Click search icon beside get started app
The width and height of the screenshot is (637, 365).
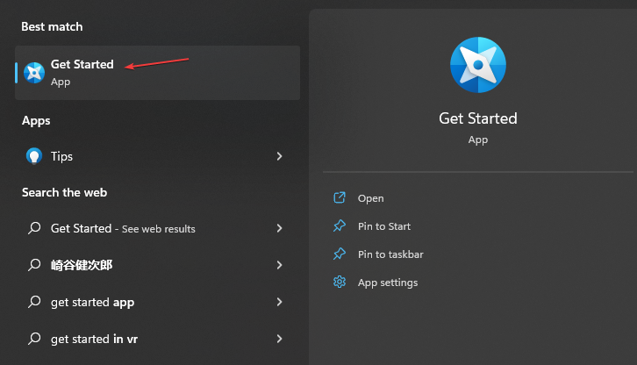[34, 302]
